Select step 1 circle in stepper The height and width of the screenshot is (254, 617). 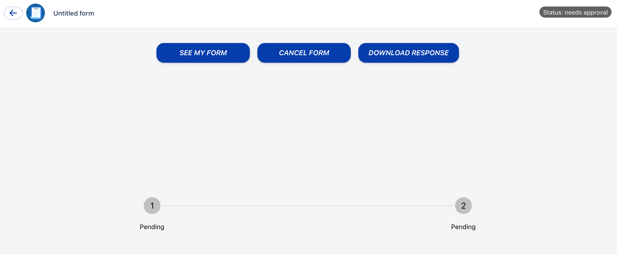[x=152, y=206]
